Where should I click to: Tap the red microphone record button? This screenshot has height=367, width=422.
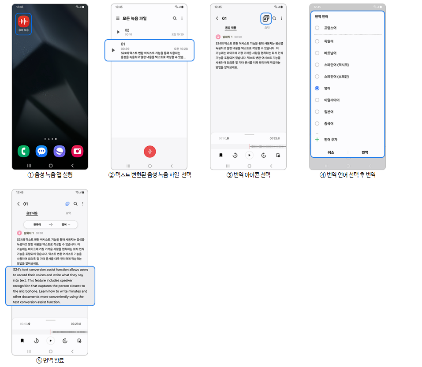click(x=149, y=152)
